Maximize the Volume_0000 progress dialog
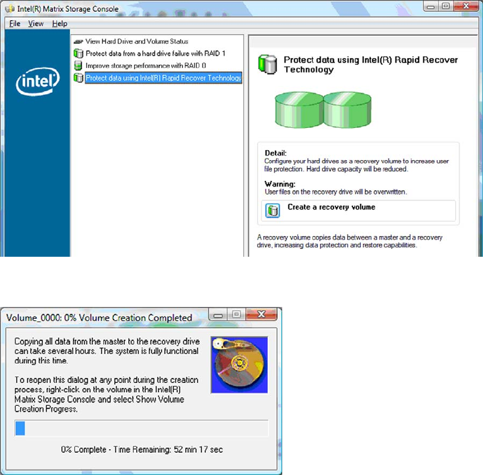 [236, 315]
